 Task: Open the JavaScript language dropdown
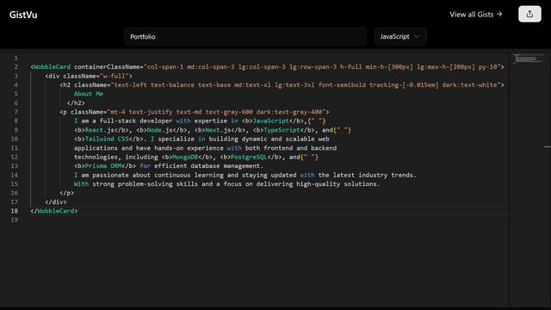click(x=400, y=36)
